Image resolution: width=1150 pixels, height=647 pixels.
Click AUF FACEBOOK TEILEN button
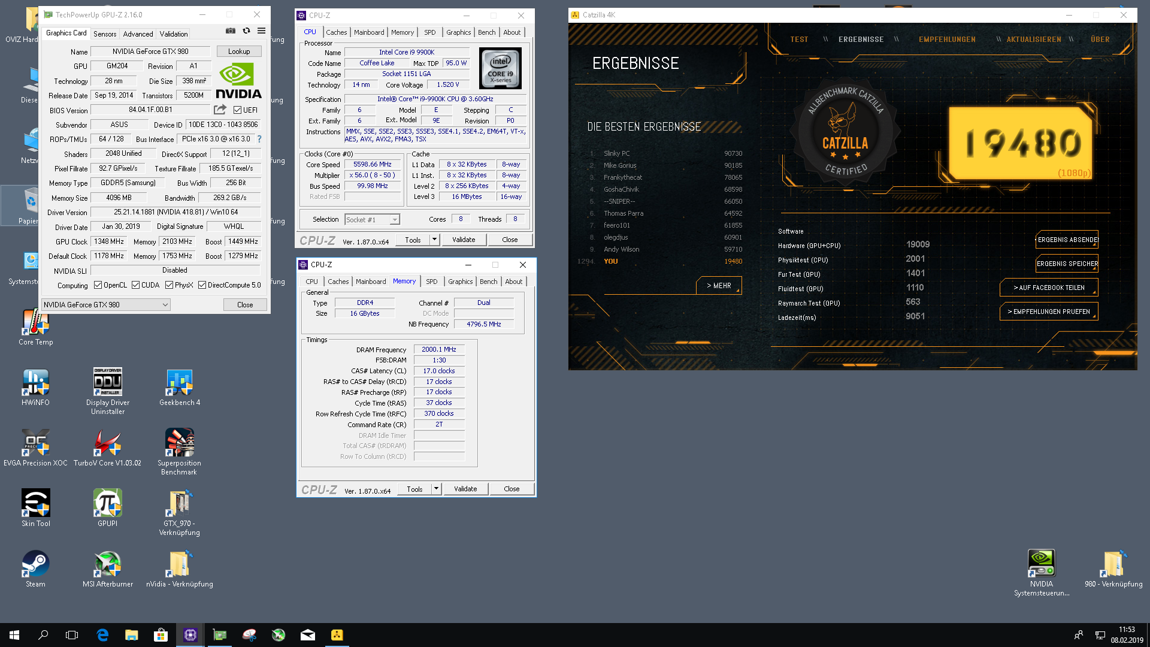[1049, 288]
